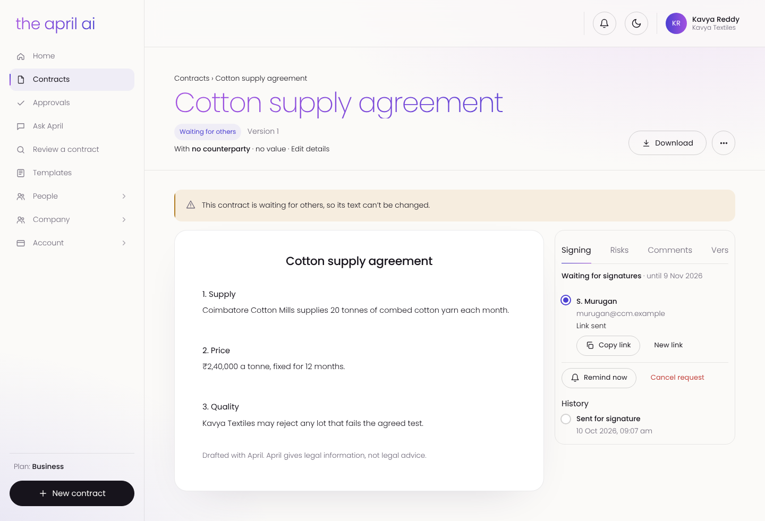Open the KR user avatar

[676, 23]
